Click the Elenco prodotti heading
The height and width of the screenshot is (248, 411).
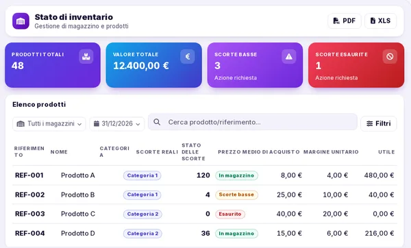[39, 104]
